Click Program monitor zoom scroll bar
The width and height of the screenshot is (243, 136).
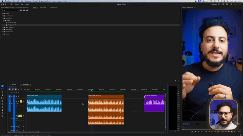[x=197, y=129]
